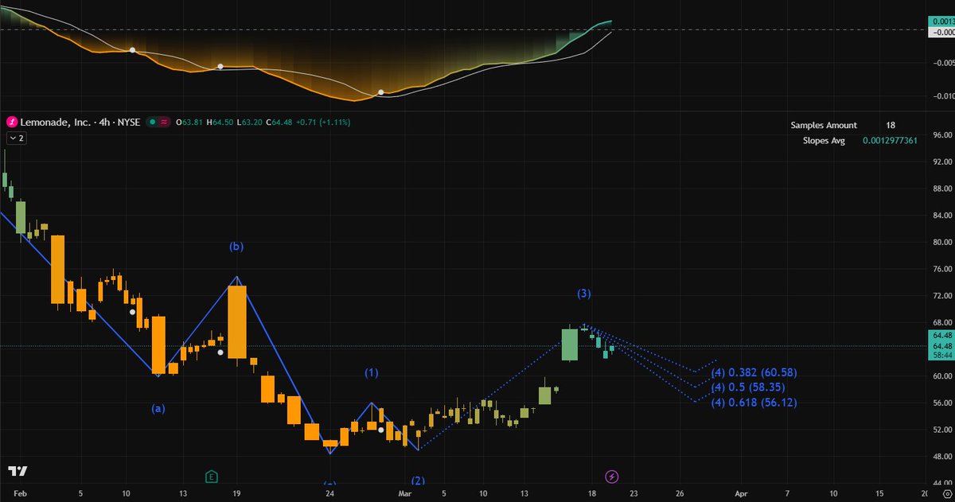
Task: Select the (1) wave label
Action: (372, 372)
